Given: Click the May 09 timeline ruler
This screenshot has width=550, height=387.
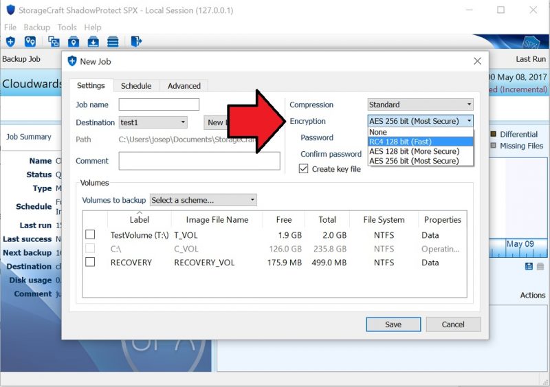Looking at the screenshot, I should point(518,247).
